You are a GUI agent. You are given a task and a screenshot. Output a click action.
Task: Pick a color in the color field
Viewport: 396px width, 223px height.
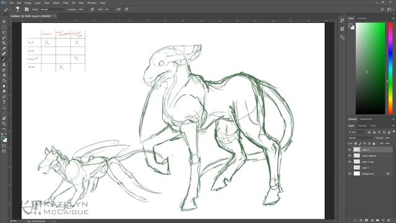point(370,68)
